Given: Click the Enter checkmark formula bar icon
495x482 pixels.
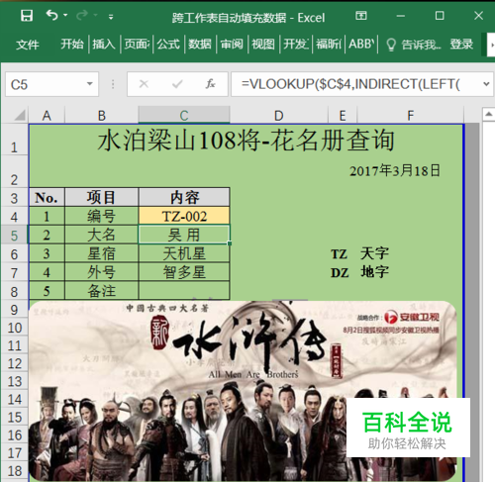Looking at the screenshot, I should point(177,84).
